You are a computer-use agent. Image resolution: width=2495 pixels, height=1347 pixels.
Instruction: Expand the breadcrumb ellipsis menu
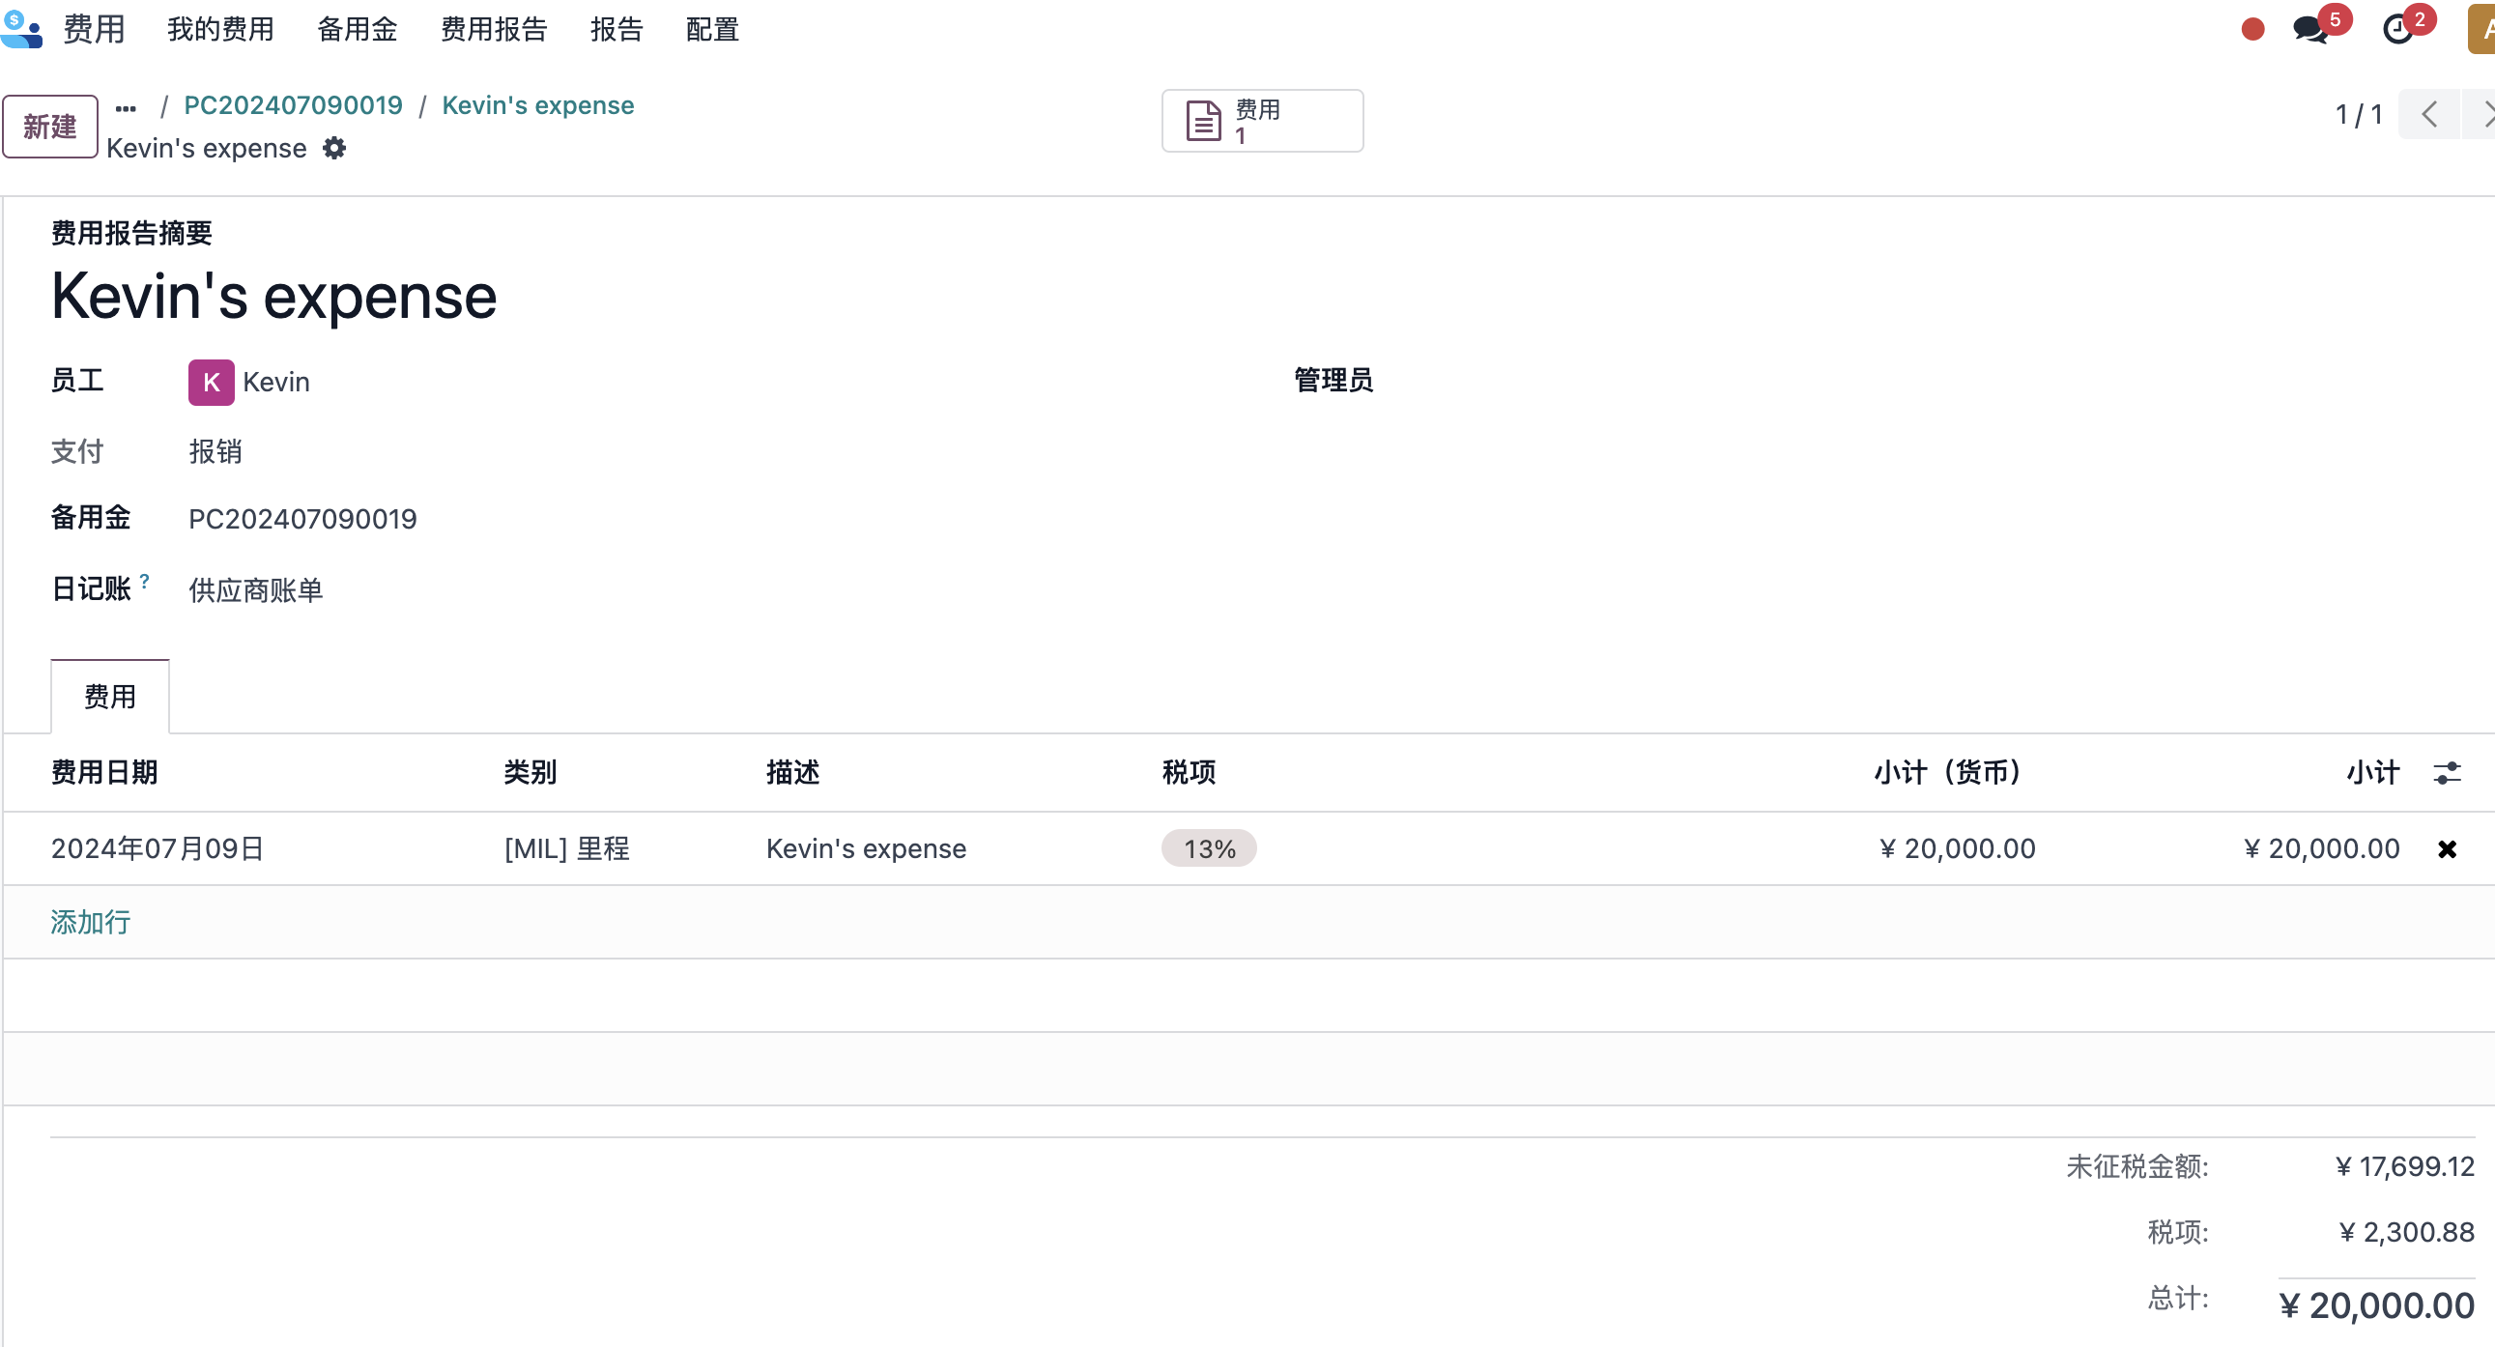[126, 106]
